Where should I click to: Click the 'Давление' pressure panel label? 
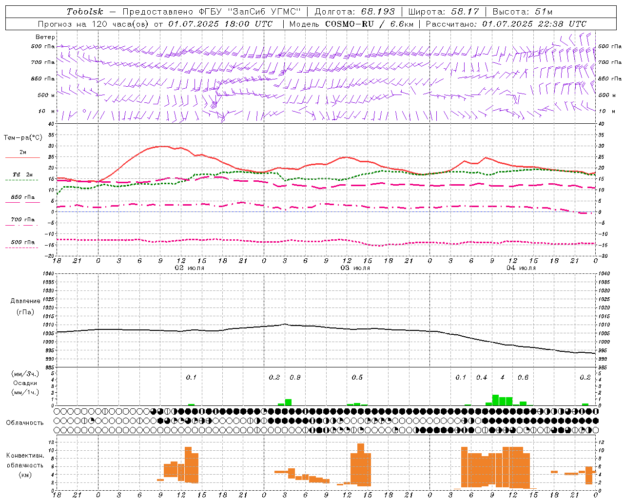[25, 301]
